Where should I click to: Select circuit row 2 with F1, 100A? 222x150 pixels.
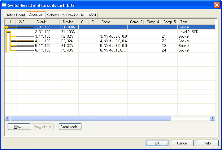pyautogui.click(x=68, y=32)
